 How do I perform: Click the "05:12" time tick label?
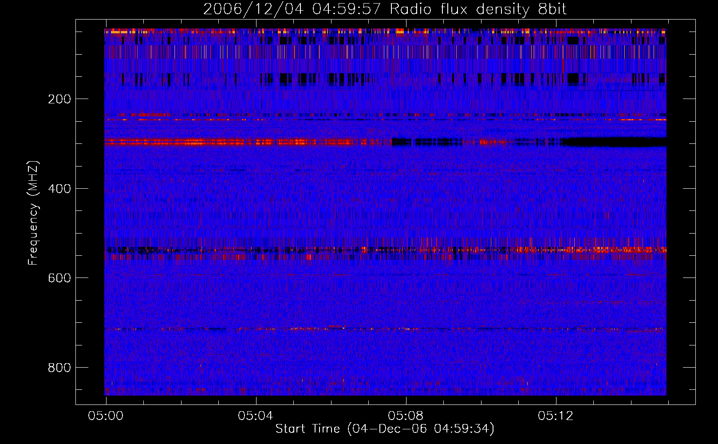pyautogui.click(x=556, y=416)
